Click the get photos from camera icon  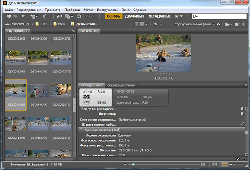coord(60,16)
